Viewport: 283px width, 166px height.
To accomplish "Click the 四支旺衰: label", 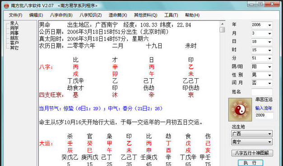I will click(51, 95).
